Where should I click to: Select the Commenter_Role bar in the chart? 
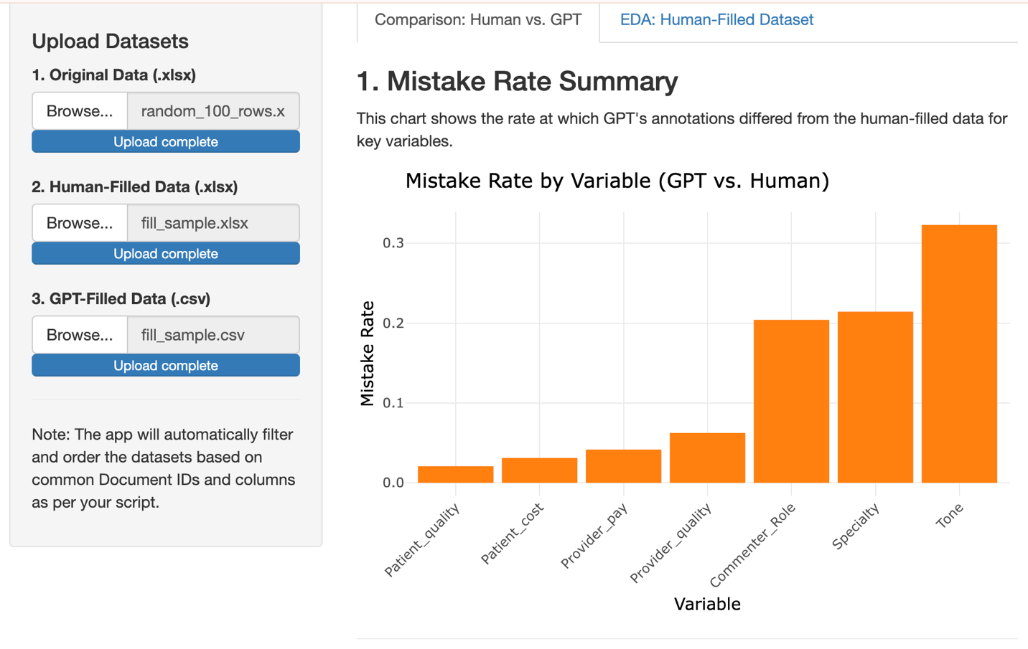(x=791, y=401)
